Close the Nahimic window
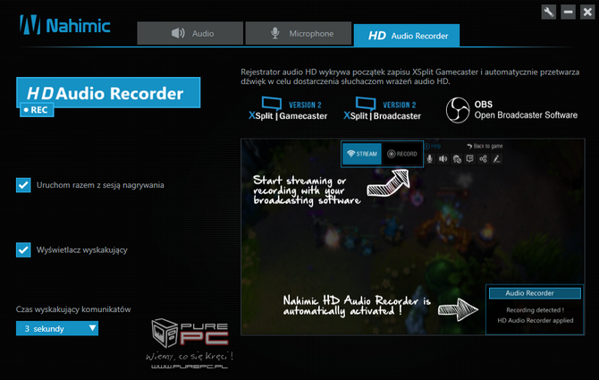Image resolution: width=599 pixels, height=380 pixels. click(x=587, y=13)
